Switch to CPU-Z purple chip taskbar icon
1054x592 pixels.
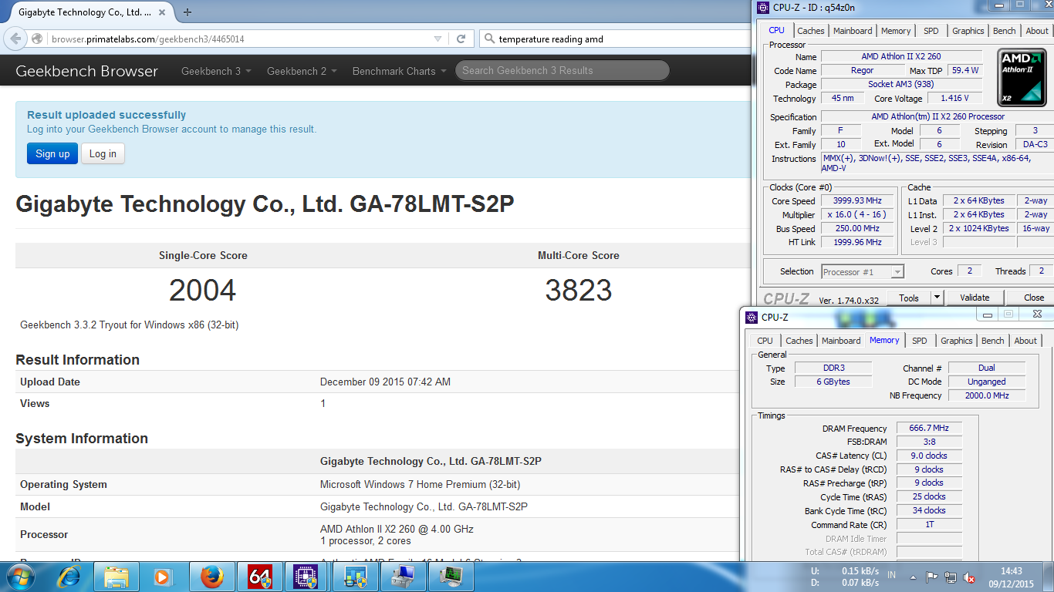(307, 576)
